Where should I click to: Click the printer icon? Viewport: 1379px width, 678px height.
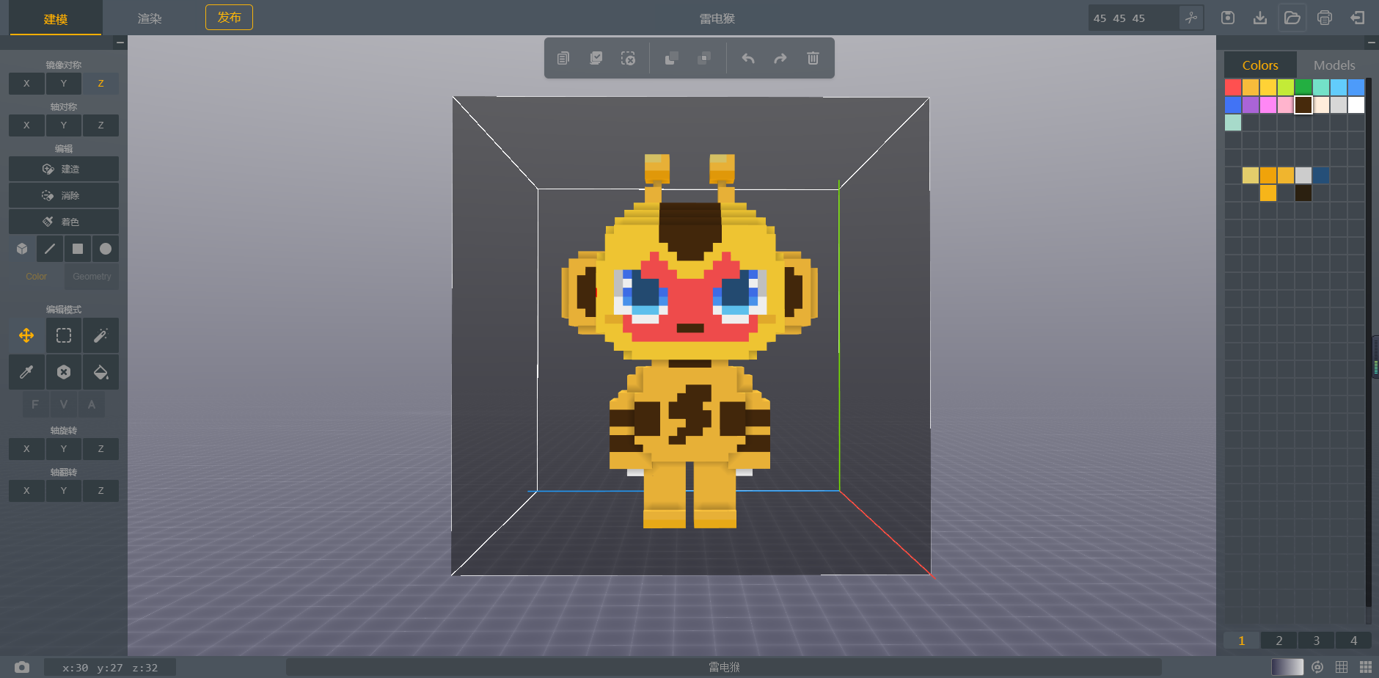tap(1325, 18)
